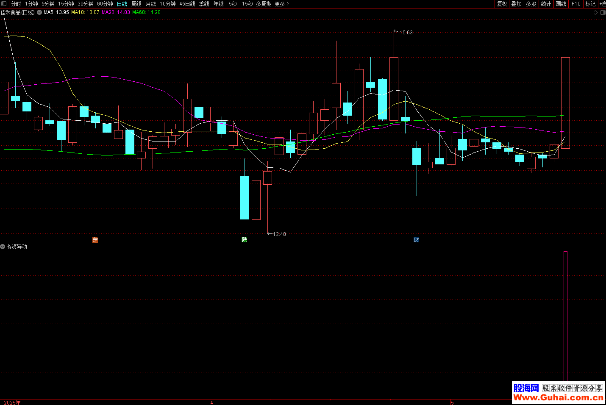Open the F10 company info
This screenshot has width=606, height=405.
[x=576, y=4]
